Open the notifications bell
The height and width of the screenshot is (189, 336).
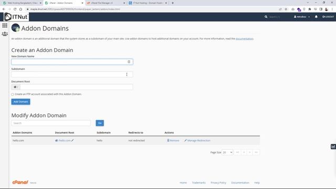pos(316,17)
